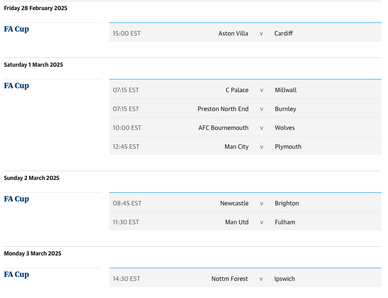Open the AFC Bournemouth fixture entry
Screen dimensions: 388x298
[223, 128]
